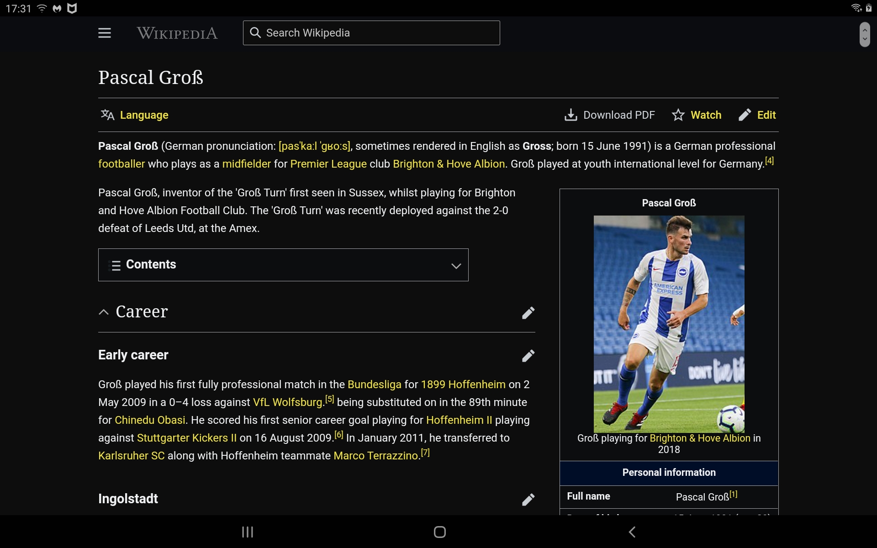Screen dimensions: 877x548
Task: Tap the battery status icon
Action: click(869, 8)
